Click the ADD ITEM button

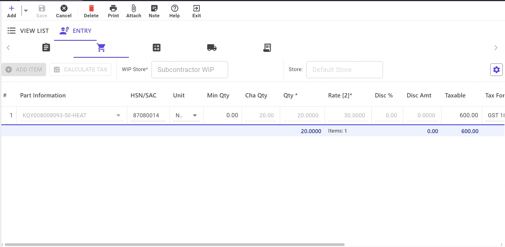tap(24, 69)
